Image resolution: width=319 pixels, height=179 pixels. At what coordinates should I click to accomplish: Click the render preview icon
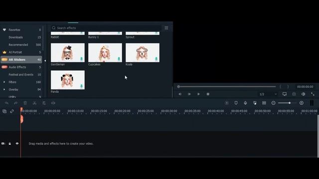click(227, 103)
